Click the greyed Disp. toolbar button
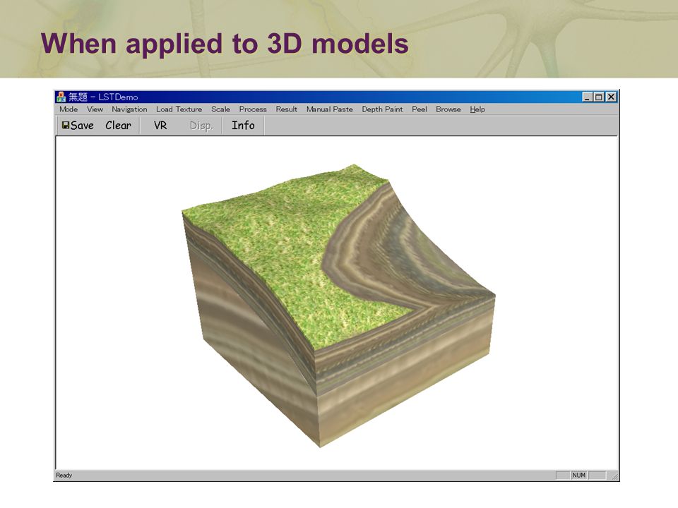The width and height of the screenshot is (678, 508). [201, 126]
